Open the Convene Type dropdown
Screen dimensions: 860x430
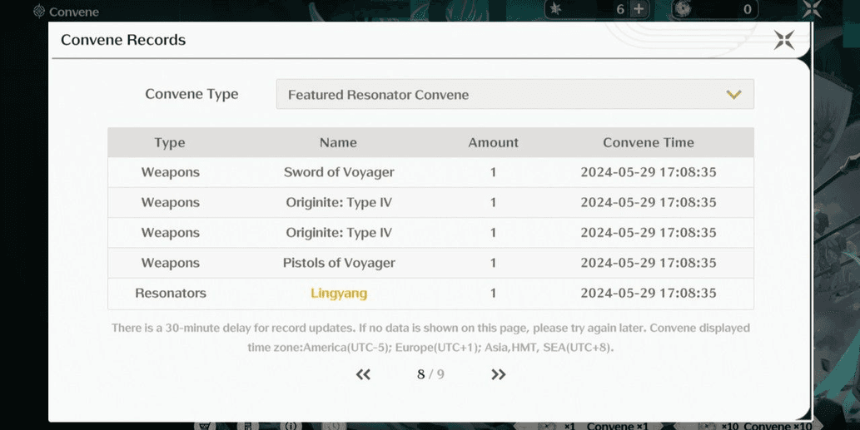pos(515,94)
